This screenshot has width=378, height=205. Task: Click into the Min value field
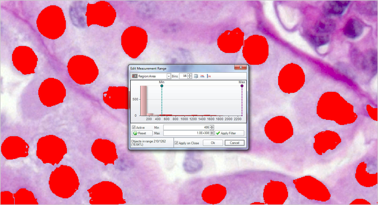coord(186,128)
